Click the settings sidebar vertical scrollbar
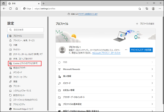 [48, 64]
